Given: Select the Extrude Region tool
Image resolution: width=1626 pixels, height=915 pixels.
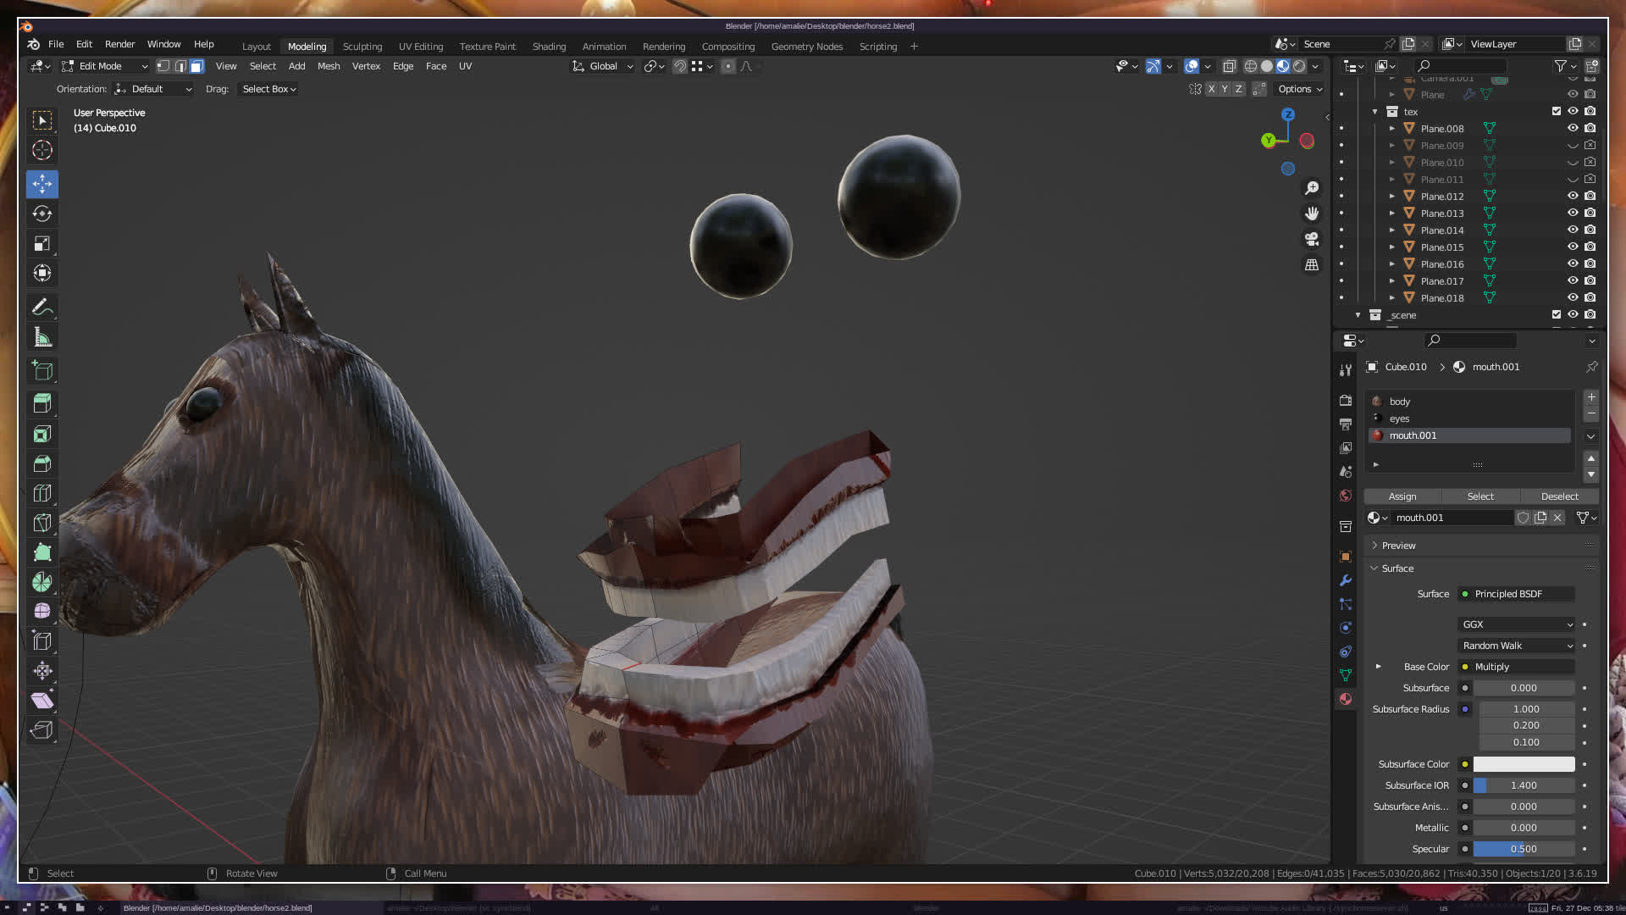Looking at the screenshot, I should click(x=42, y=402).
